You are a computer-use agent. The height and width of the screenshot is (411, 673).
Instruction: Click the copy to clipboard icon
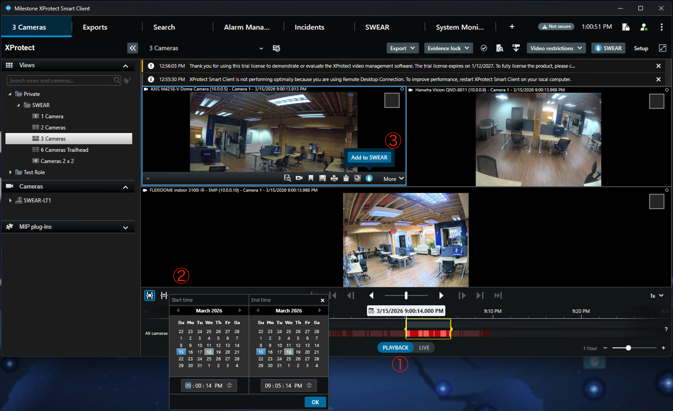click(x=346, y=178)
